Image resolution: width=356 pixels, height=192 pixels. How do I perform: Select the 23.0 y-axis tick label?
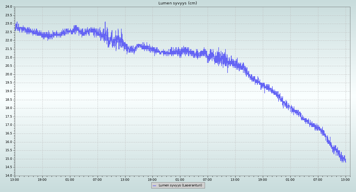(x=9, y=24)
